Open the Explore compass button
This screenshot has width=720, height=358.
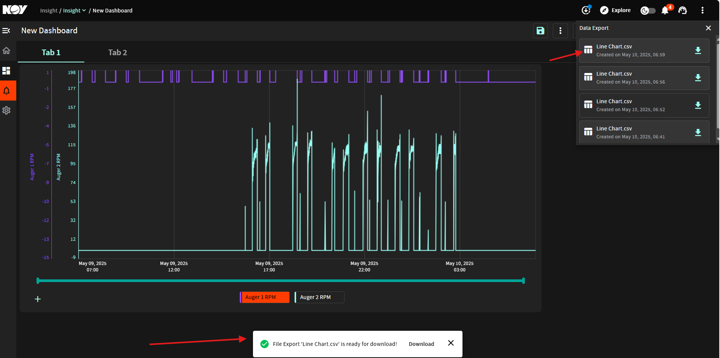(x=615, y=10)
